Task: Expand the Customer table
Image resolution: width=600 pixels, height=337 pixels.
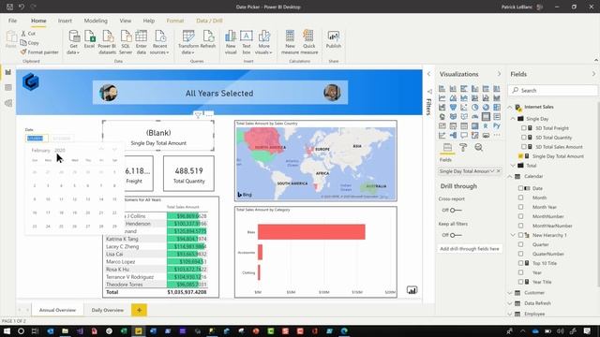Action: 510,293
